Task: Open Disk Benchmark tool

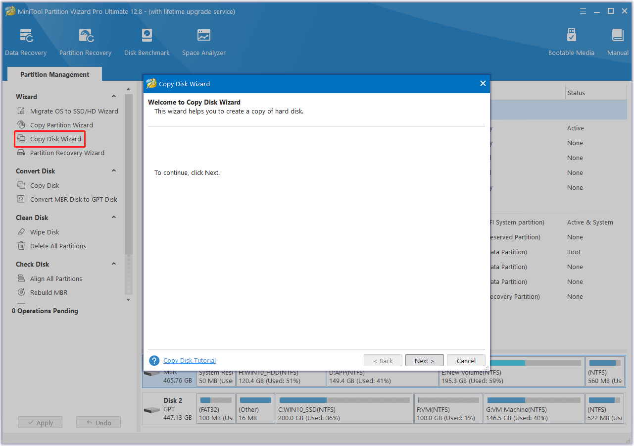Action: (147, 42)
